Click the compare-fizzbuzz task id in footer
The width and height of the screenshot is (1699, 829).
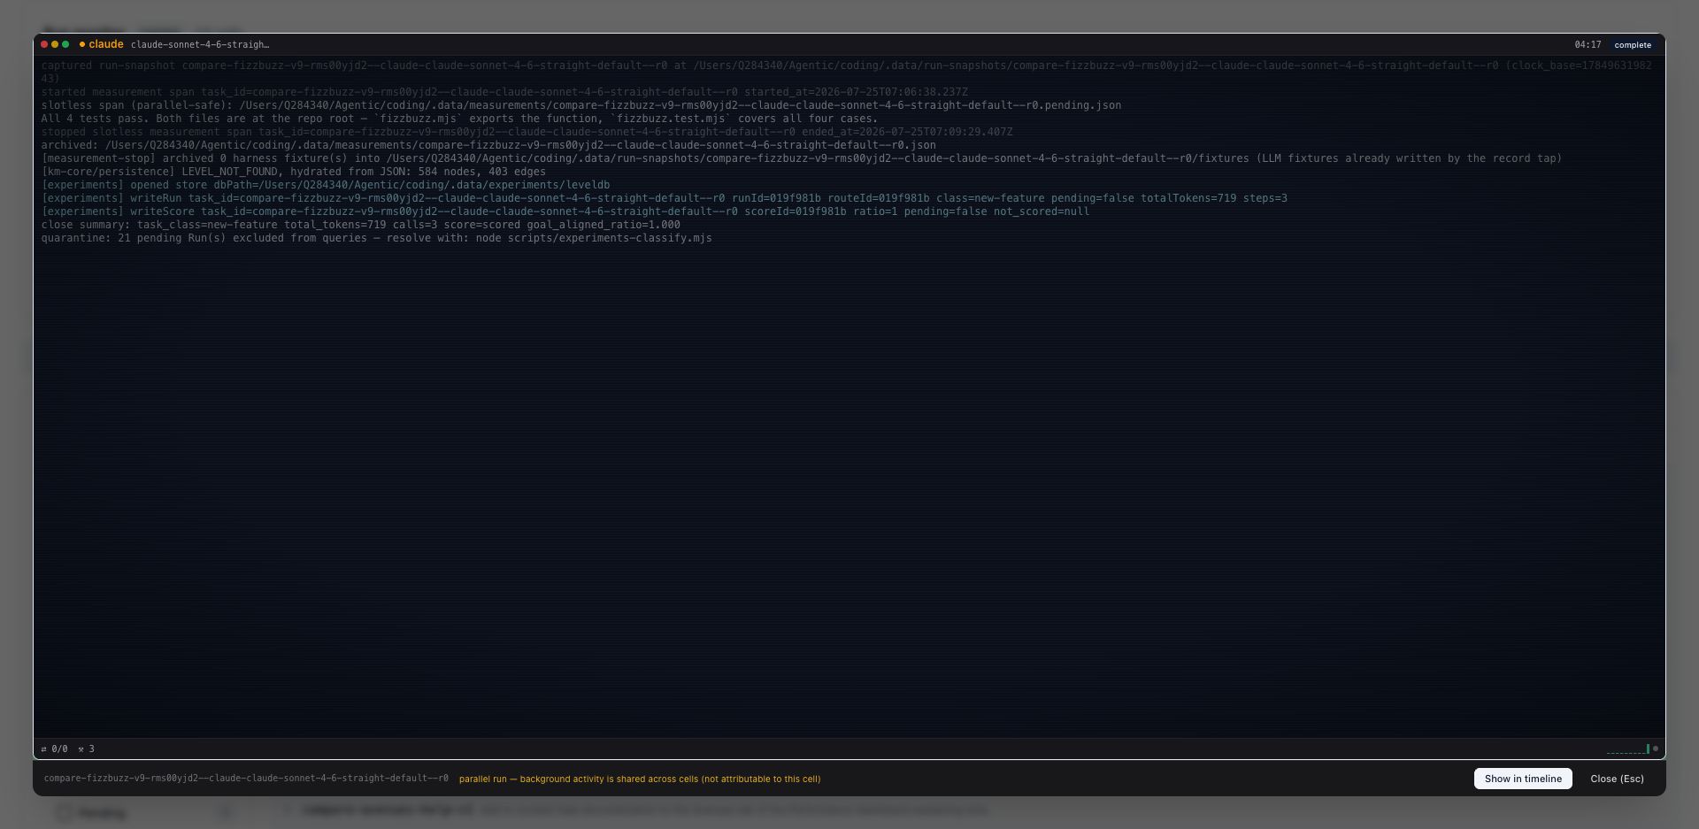pyautogui.click(x=246, y=779)
